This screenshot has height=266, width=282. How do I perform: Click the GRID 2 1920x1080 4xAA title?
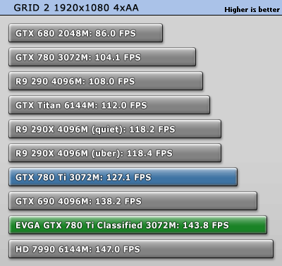(x=76, y=8)
